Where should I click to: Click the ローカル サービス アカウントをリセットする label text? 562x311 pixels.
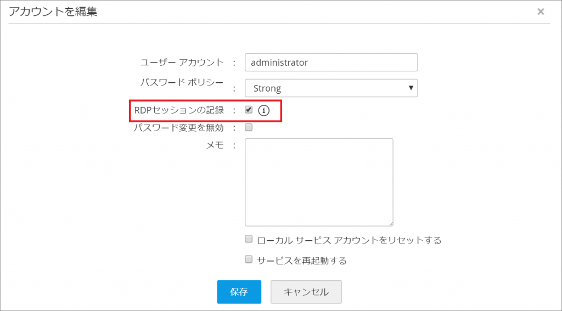[x=349, y=240]
